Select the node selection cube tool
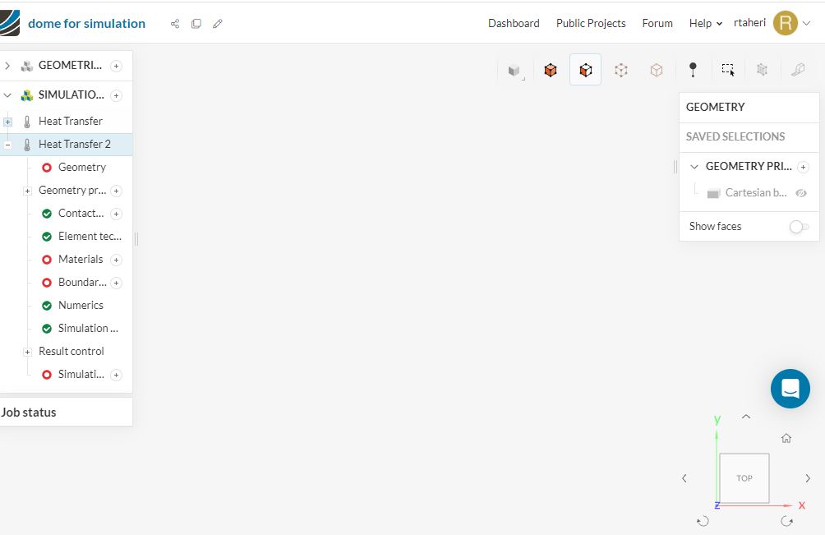Image resolution: width=825 pixels, height=535 pixels. coord(656,70)
